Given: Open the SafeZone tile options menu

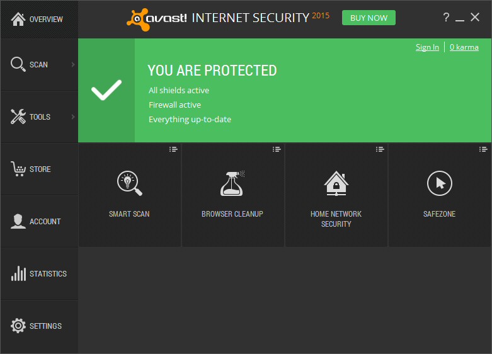Looking at the screenshot, I should 483,149.
